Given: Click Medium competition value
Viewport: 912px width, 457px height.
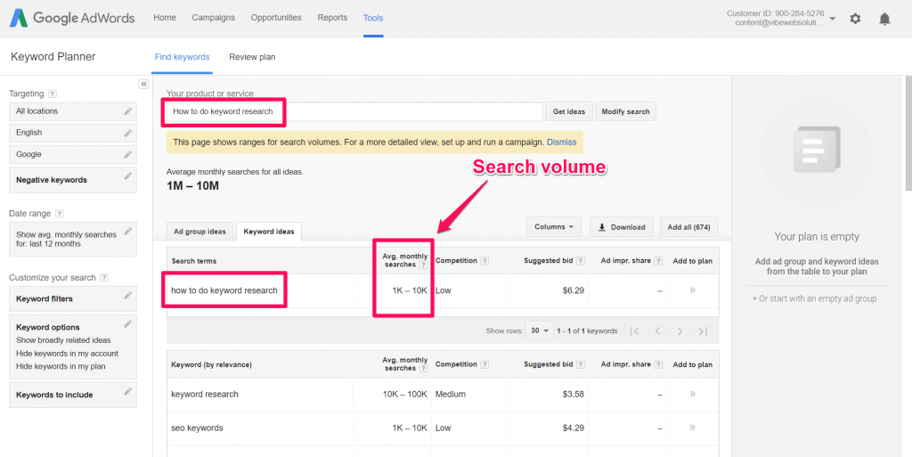Looking at the screenshot, I should pyautogui.click(x=451, y=395).
